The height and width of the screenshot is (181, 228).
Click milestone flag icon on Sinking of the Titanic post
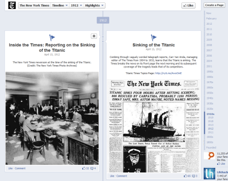(x=153, y=38)
